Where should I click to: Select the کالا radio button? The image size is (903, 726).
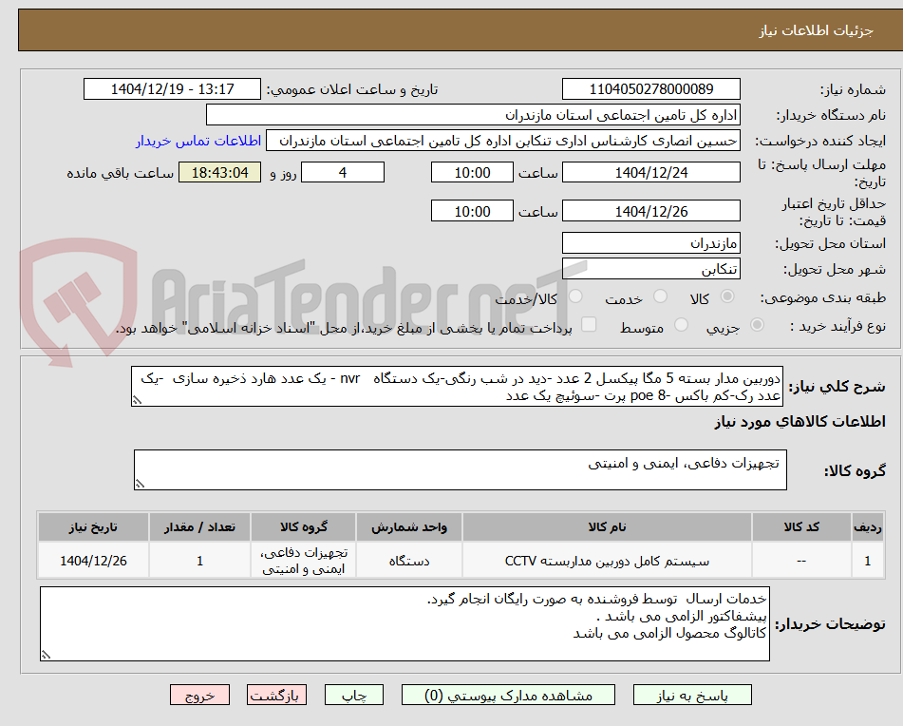click(727, 296)
